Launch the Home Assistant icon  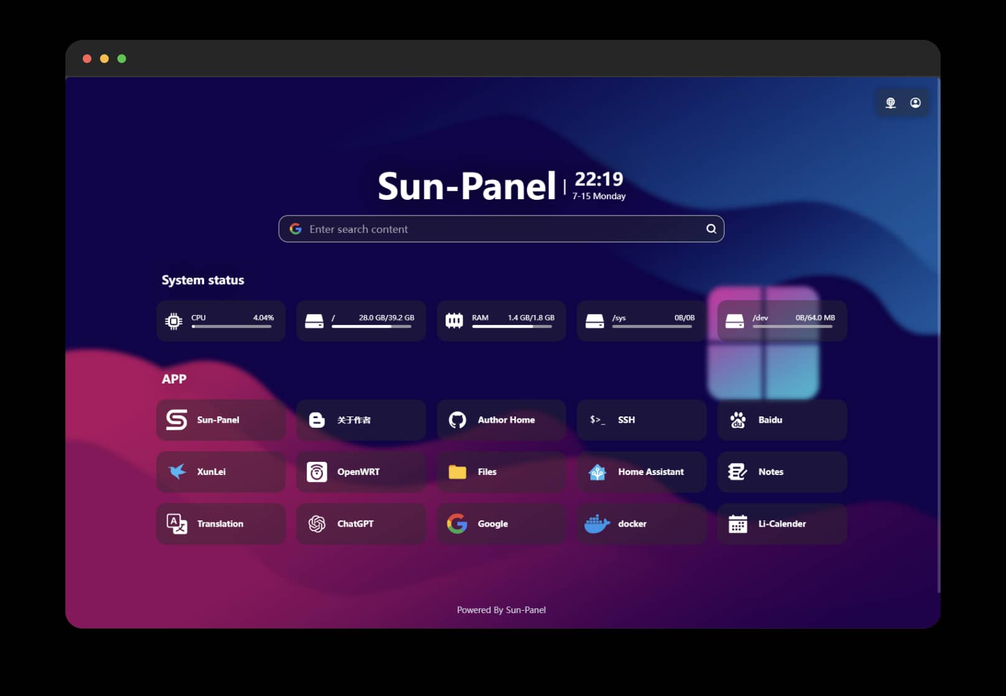coord(598,472)
